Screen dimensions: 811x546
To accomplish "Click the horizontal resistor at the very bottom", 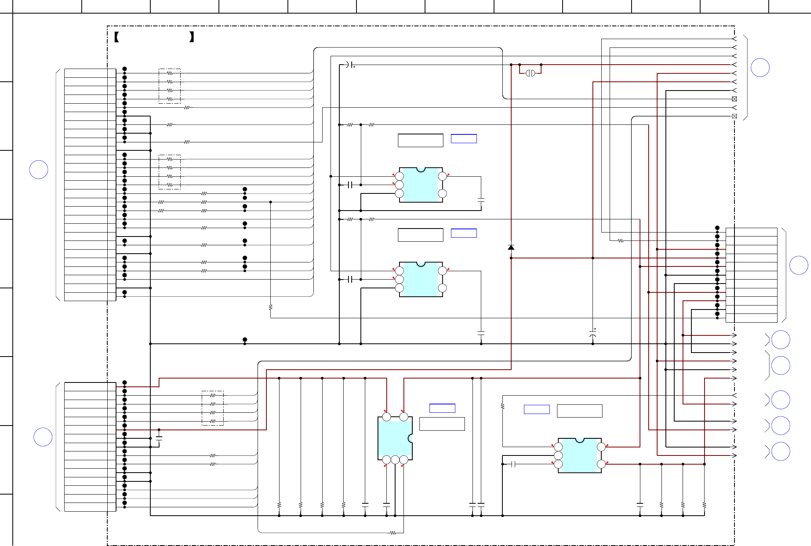I will click(x=393, y=533).
